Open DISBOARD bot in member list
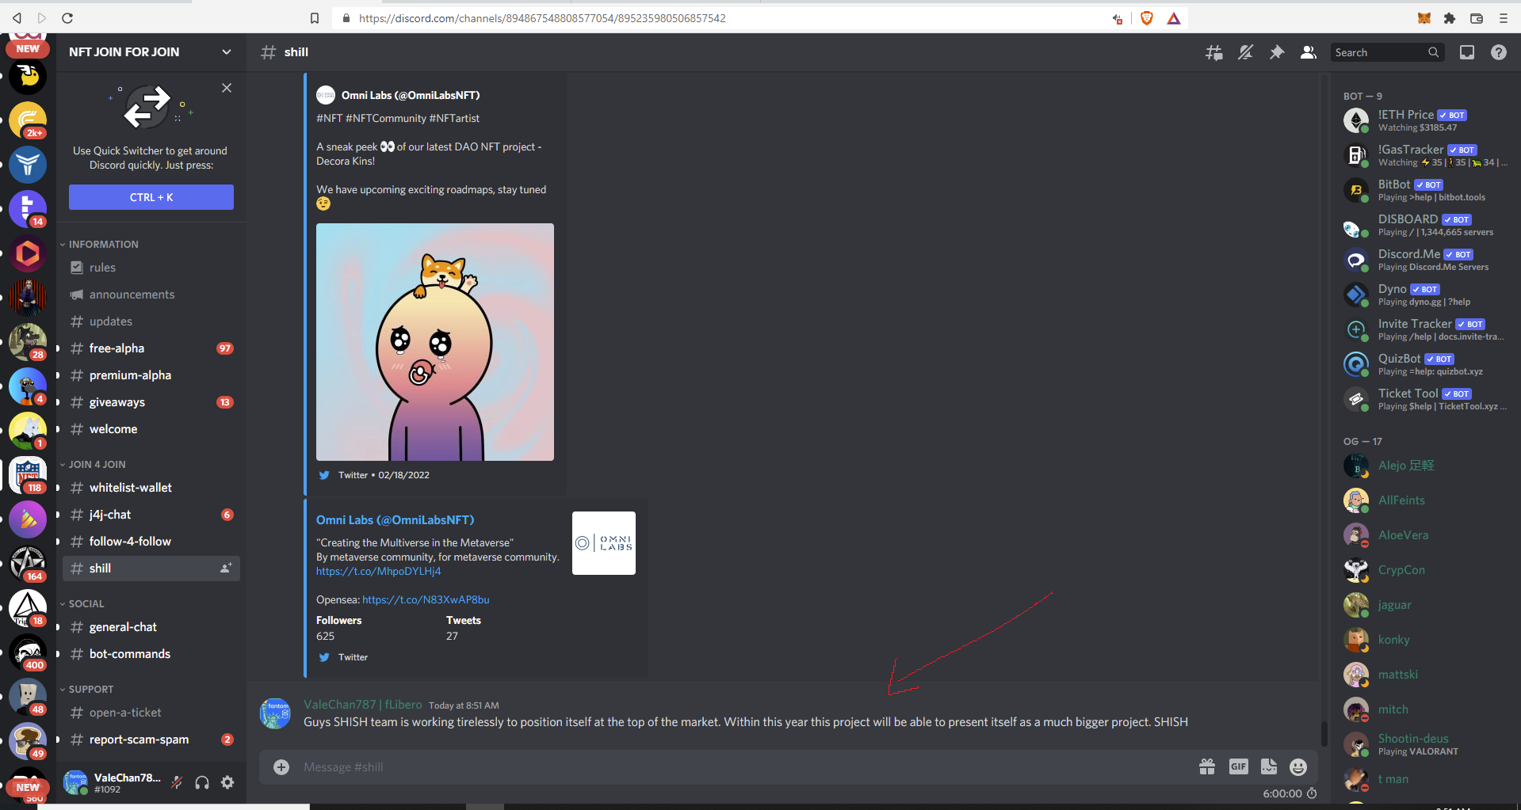 1425,225
